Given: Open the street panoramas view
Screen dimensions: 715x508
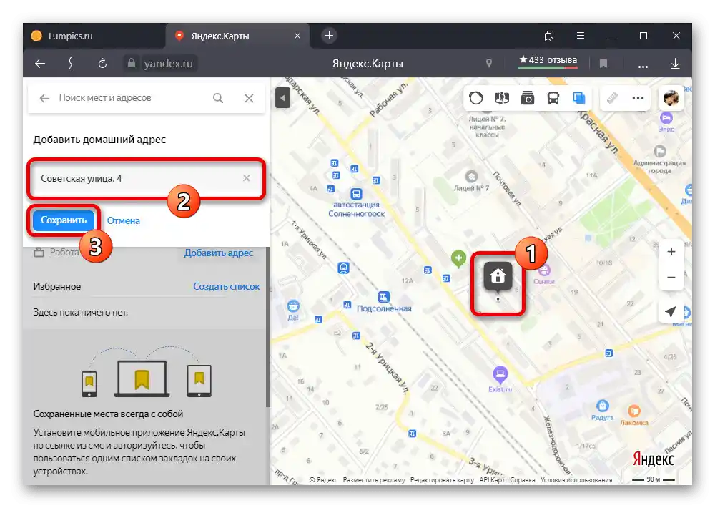Looking at the screenshot, I should (503, 98).
